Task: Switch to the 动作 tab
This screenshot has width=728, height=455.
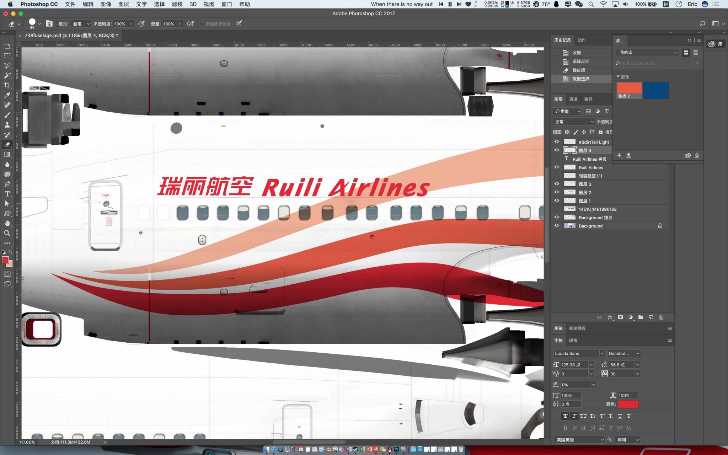Action: point(582,40)
